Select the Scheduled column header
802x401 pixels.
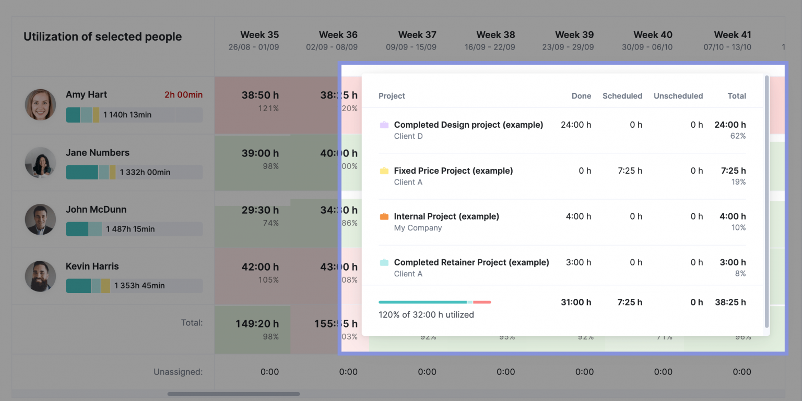click(622, 96)
